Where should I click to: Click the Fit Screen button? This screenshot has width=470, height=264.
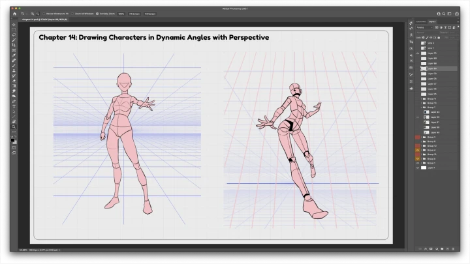[133, 13]
